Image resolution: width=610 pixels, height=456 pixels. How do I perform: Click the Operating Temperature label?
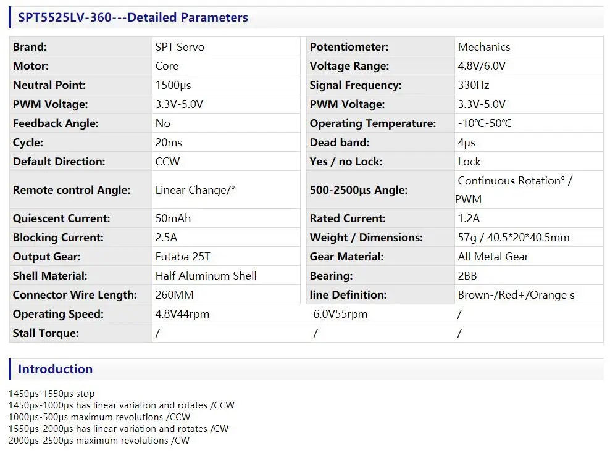coord(372,123)
